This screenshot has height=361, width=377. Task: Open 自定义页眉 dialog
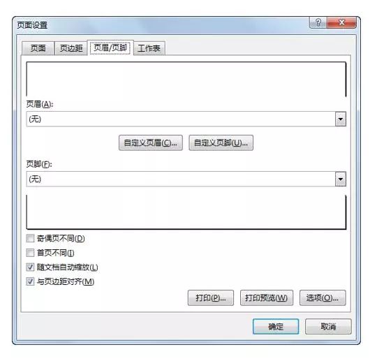click(151, 143)
